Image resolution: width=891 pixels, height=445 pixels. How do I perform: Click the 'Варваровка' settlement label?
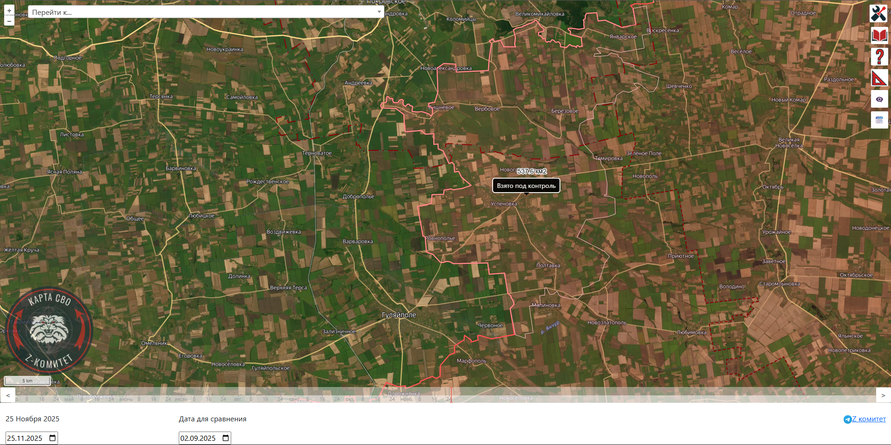[358, 241]
